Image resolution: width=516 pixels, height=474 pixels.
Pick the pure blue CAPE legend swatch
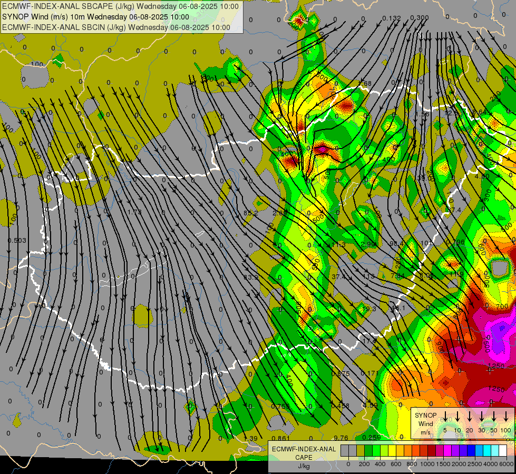click(x=471, y=451)
